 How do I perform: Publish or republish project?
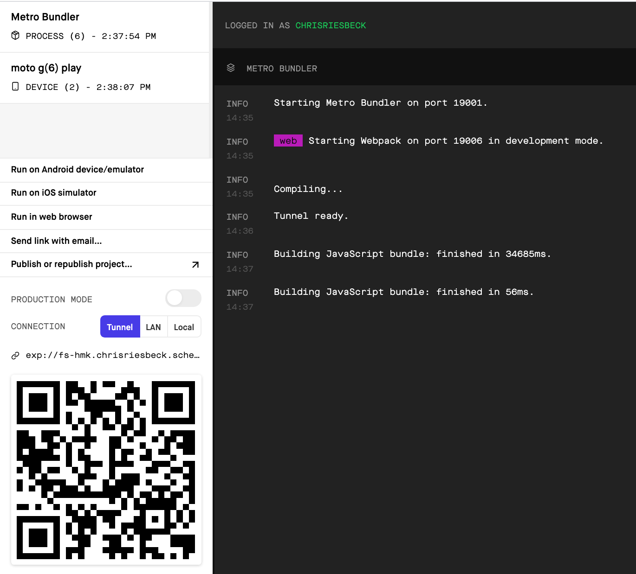106,265
